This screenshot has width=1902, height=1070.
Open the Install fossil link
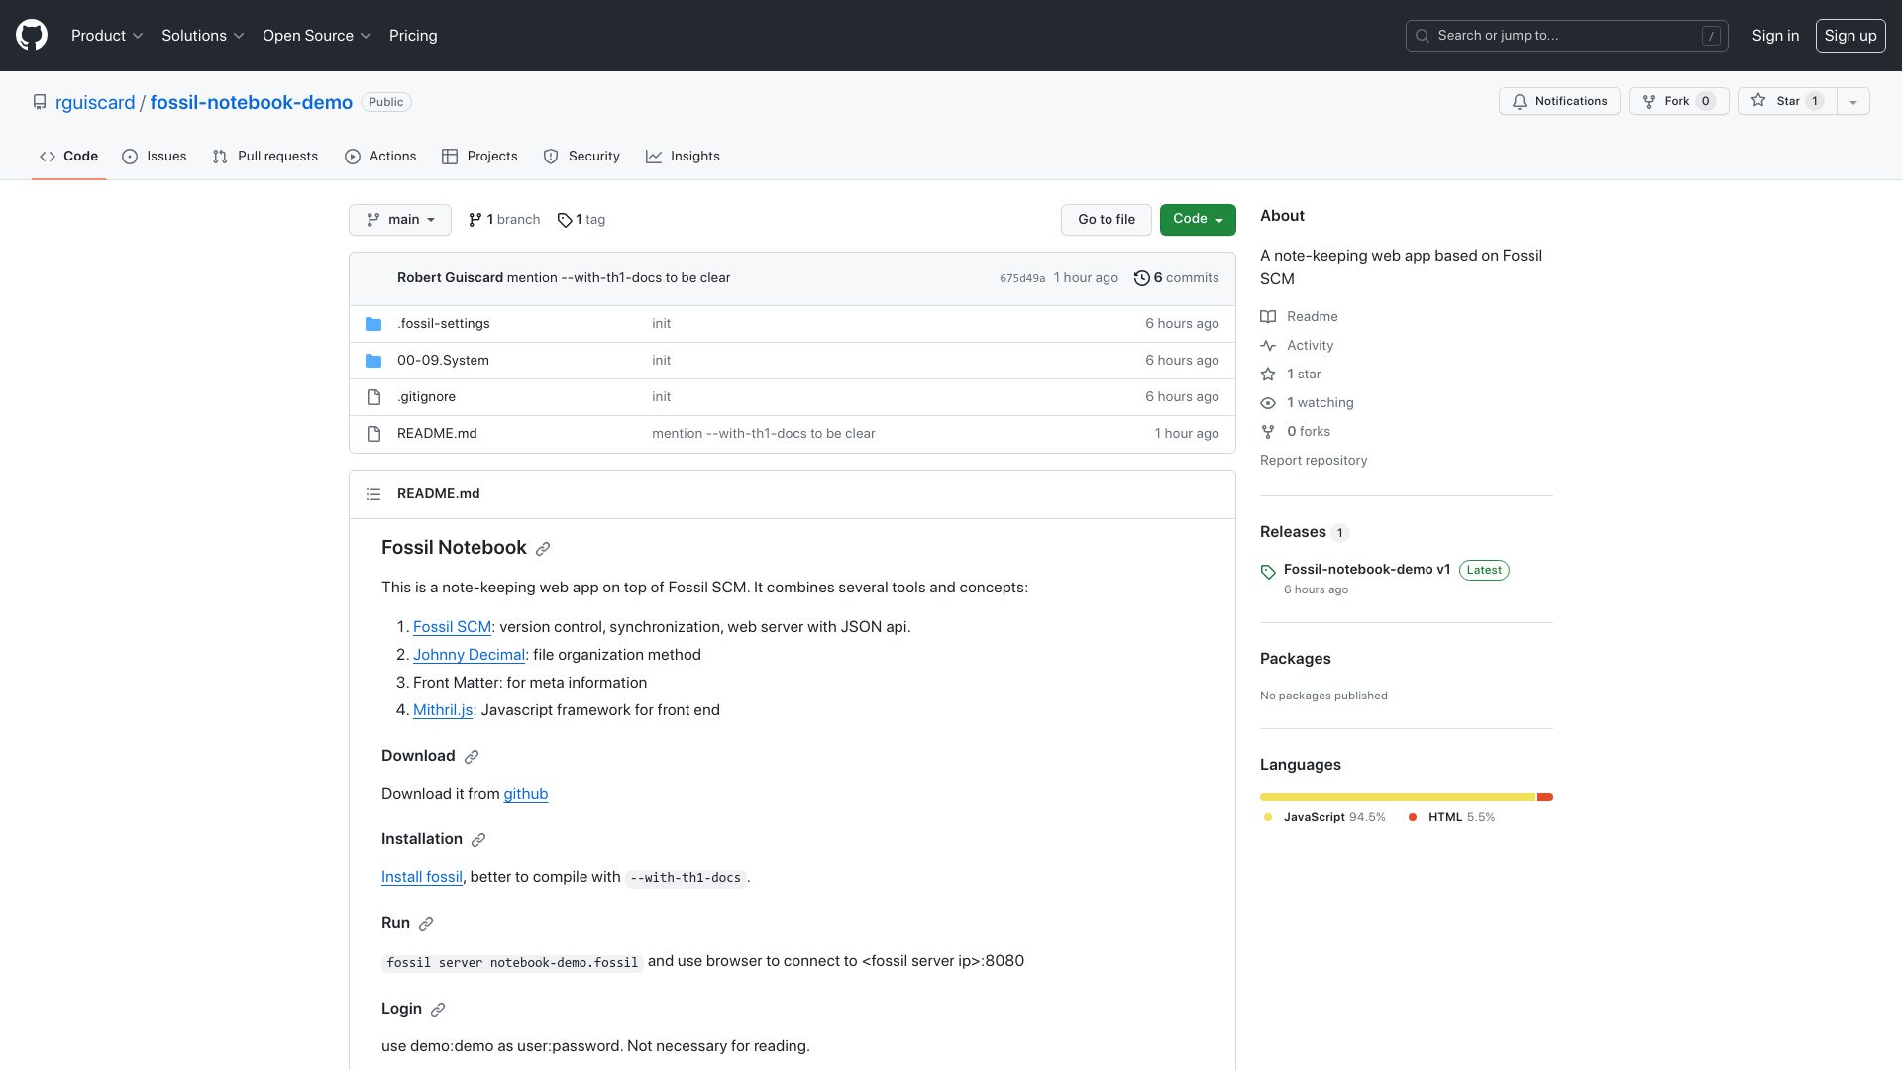pyautogui.click(x=422, y=877)
